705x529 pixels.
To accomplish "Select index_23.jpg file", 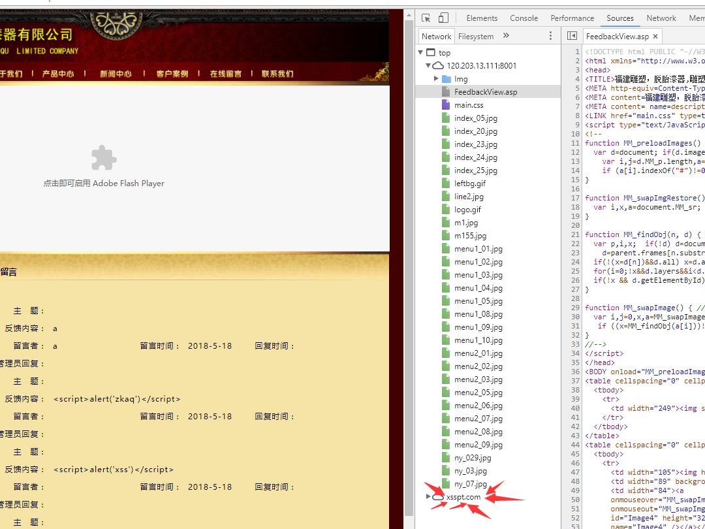I will point(476,144).
